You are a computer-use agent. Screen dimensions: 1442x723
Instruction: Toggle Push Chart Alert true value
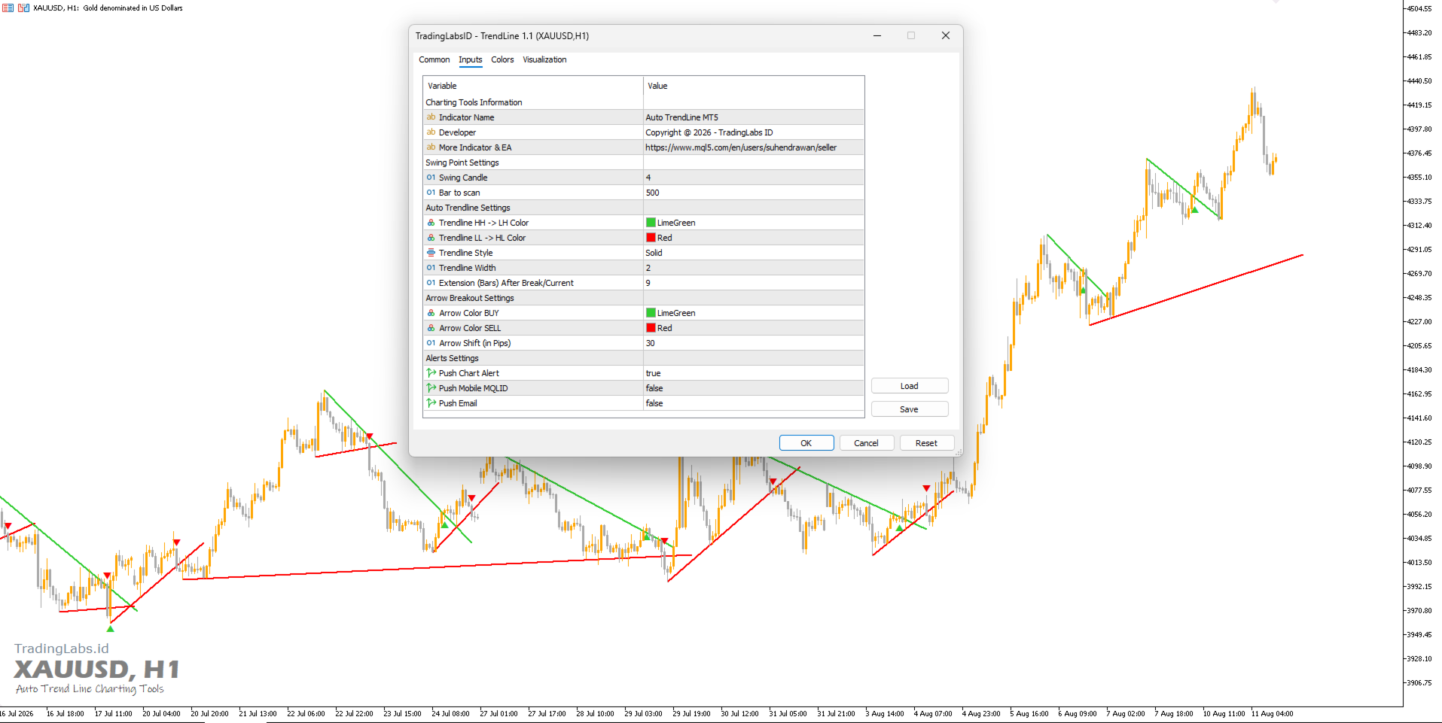click(754, 373)
